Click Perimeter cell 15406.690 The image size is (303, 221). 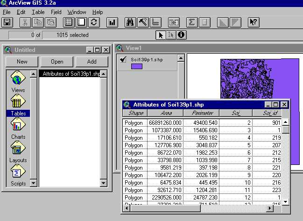[201, 130]
